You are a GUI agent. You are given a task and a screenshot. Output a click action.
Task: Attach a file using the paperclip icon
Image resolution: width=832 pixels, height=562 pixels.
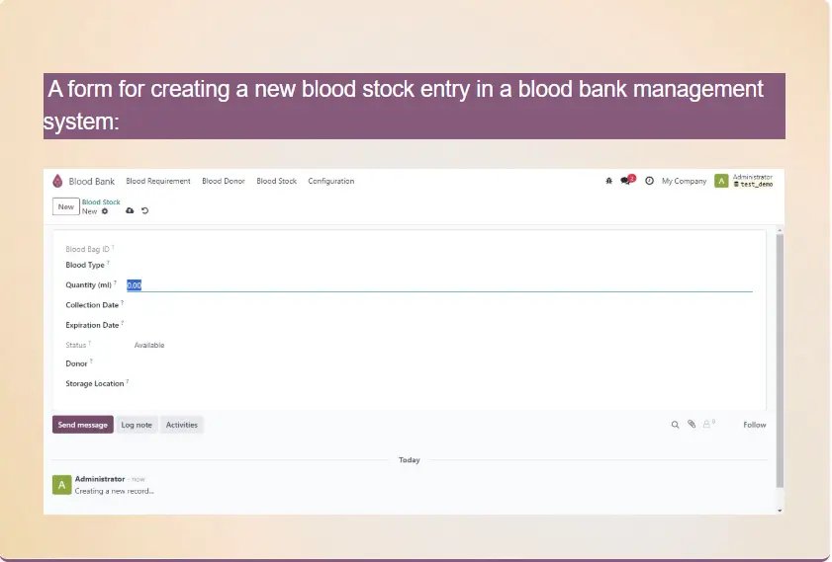tap(693, 425)
